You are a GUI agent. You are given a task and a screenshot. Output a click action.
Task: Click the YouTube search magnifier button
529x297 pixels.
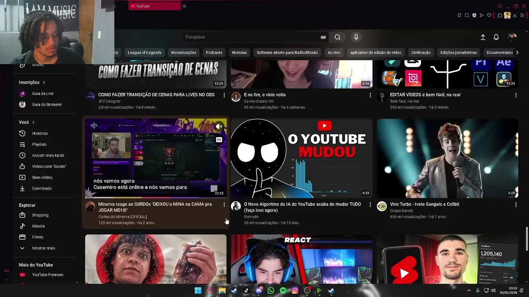coord(338,37)
